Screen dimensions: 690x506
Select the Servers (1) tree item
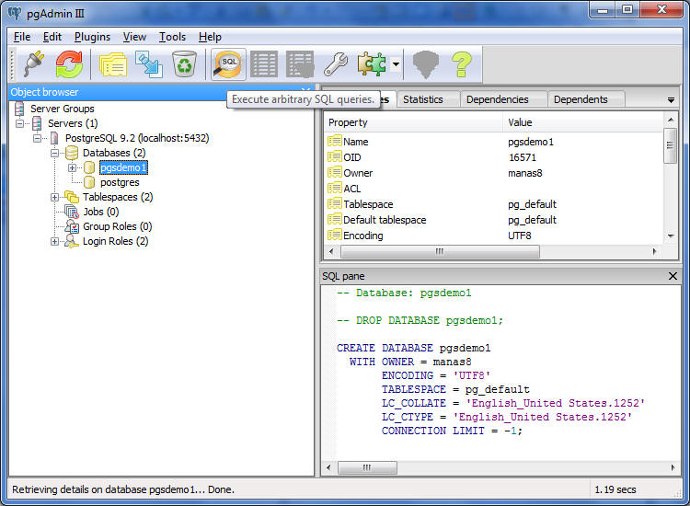click(x=73, y=123)
